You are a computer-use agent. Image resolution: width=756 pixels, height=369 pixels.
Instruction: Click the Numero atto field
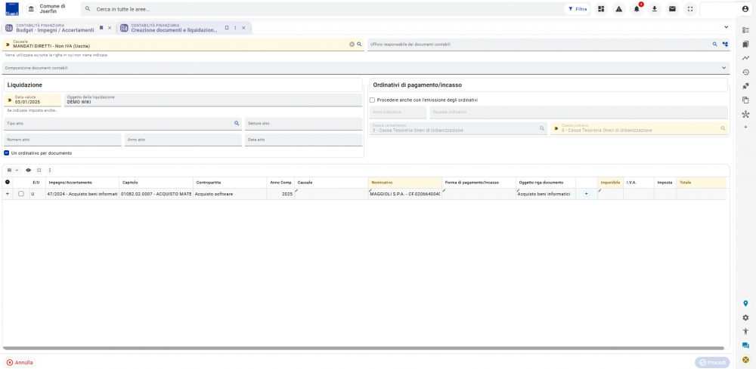pos(63,140)
